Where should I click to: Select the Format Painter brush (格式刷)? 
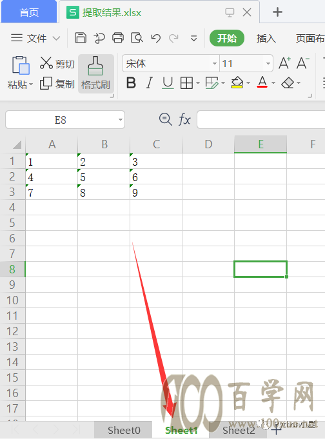95,73
